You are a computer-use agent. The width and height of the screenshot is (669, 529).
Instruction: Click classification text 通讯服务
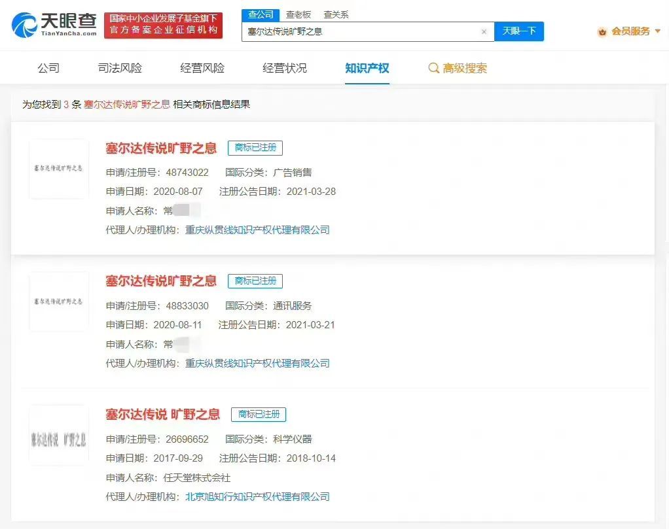click(292, 306)
